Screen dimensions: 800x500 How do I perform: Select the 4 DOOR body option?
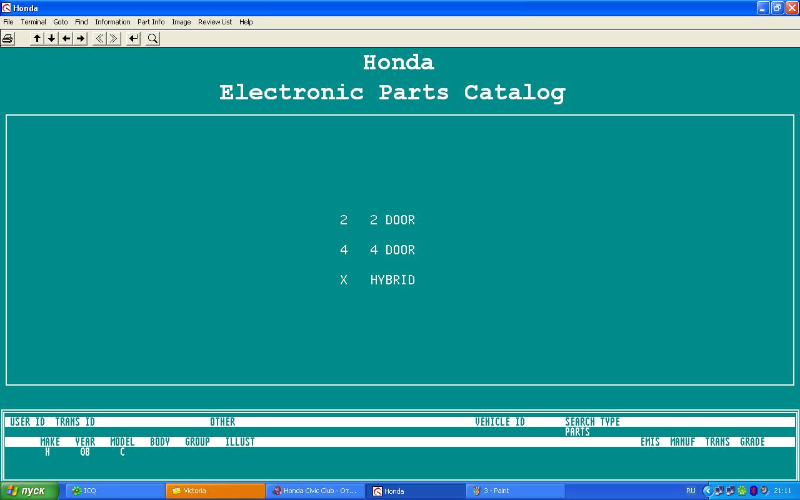point(377,250)
